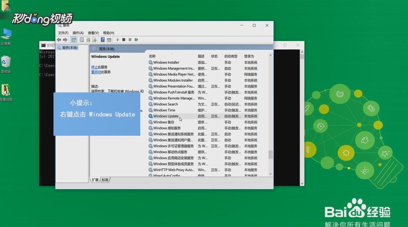Viewport: 408px width, 227px height.
Task: Open 百度经验 desktop icon
Action: pyautogui.click(x=6, y=92)
